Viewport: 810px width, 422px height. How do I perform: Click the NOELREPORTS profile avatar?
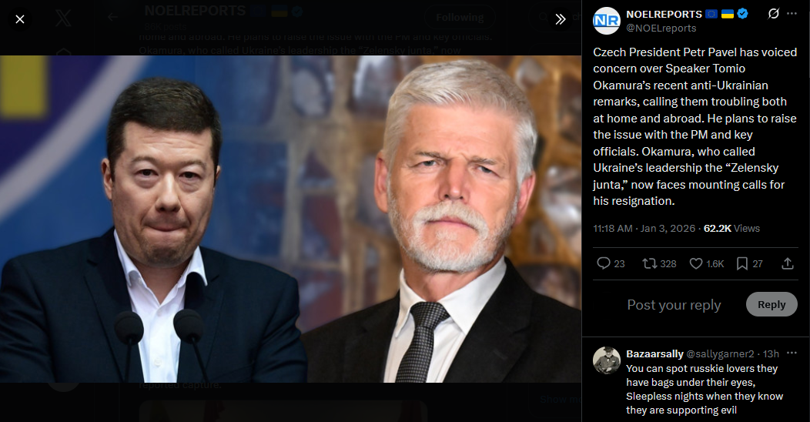pos(607,21)
